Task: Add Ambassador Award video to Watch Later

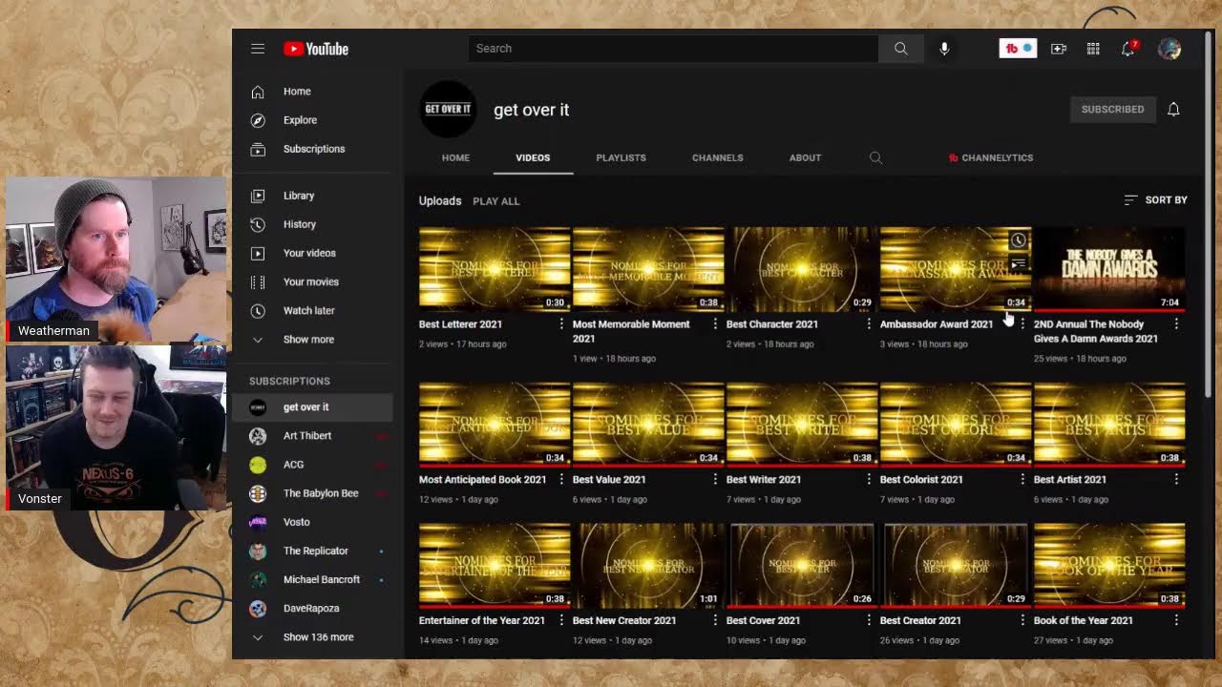Action: click(x=1019, y=240)
